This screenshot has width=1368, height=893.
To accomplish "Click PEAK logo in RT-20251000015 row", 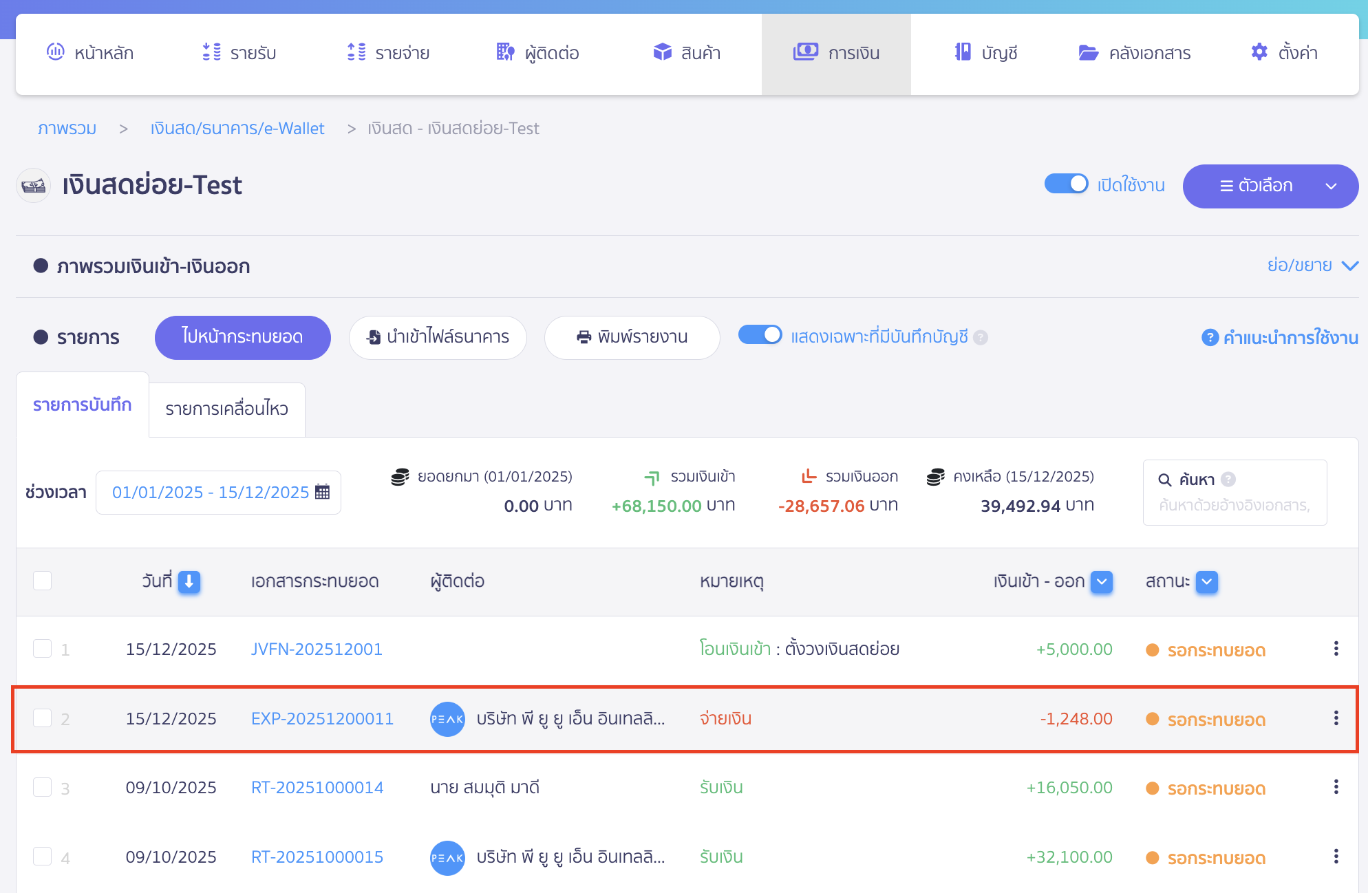I will coord(447,858).
